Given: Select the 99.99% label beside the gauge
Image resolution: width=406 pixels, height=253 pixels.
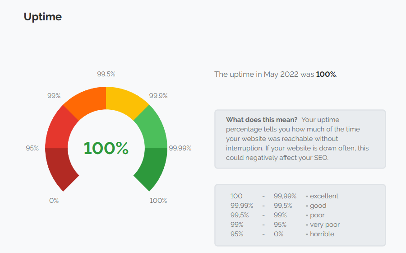Looking at the screenshot, I should (x=180, y=148).
